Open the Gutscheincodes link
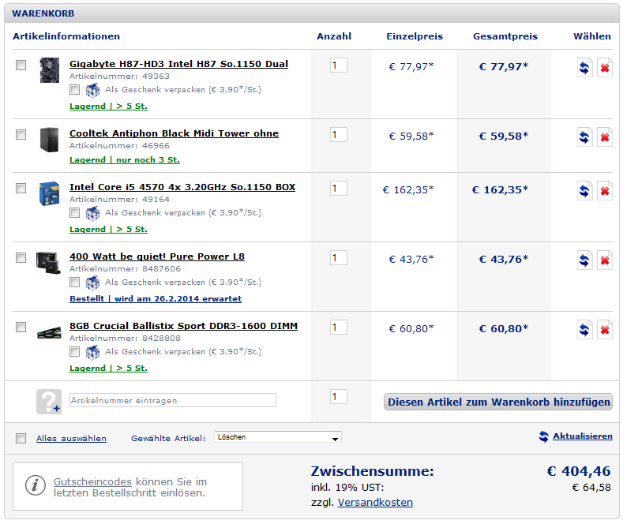The height and width of the screenshot is (524, 623). [x=92, y=482]
